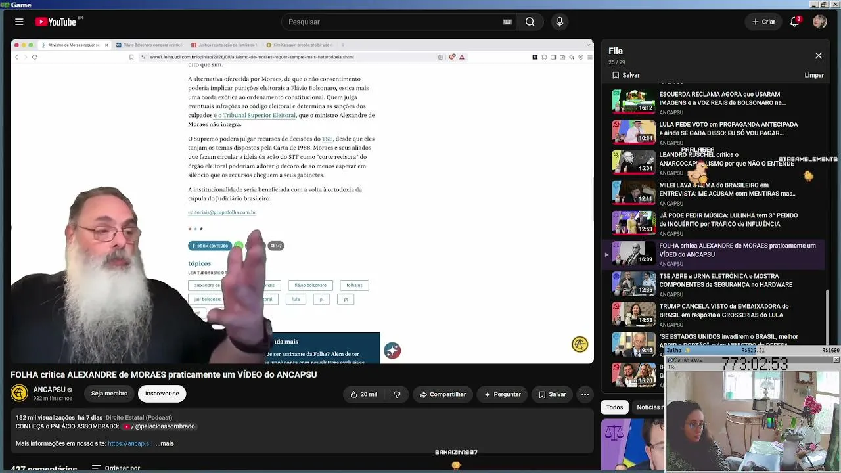Viewport: 841px width, 473px height.
Task: Click the Seja membro button
Action: pyautogui.click(x=109, y=394)
